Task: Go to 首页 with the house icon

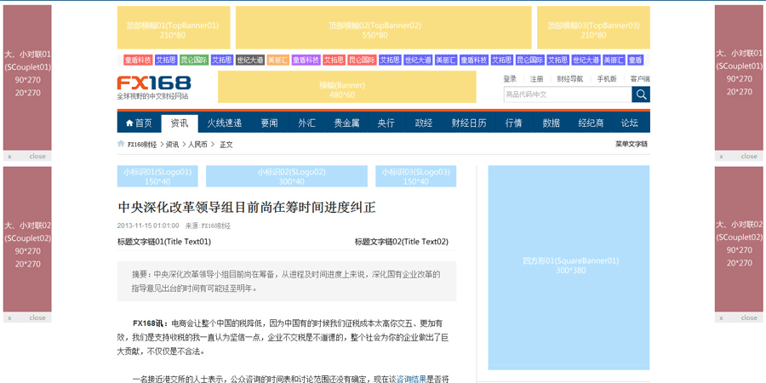Action: pyautogui.click(x=139, y=123)
